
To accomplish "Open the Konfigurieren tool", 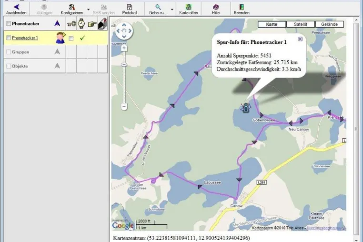I will point(72,9).
